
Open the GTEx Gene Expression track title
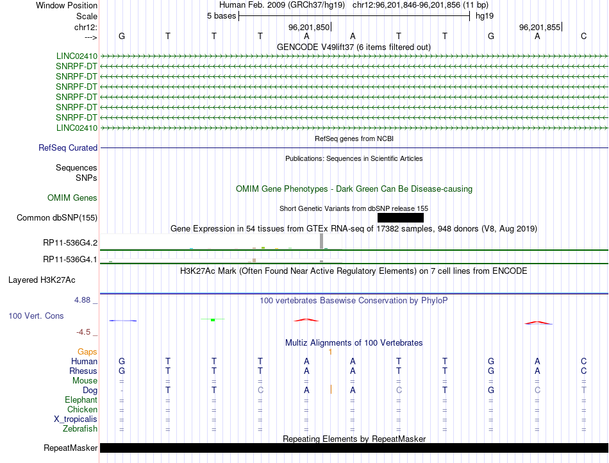[x=353, y=228]
